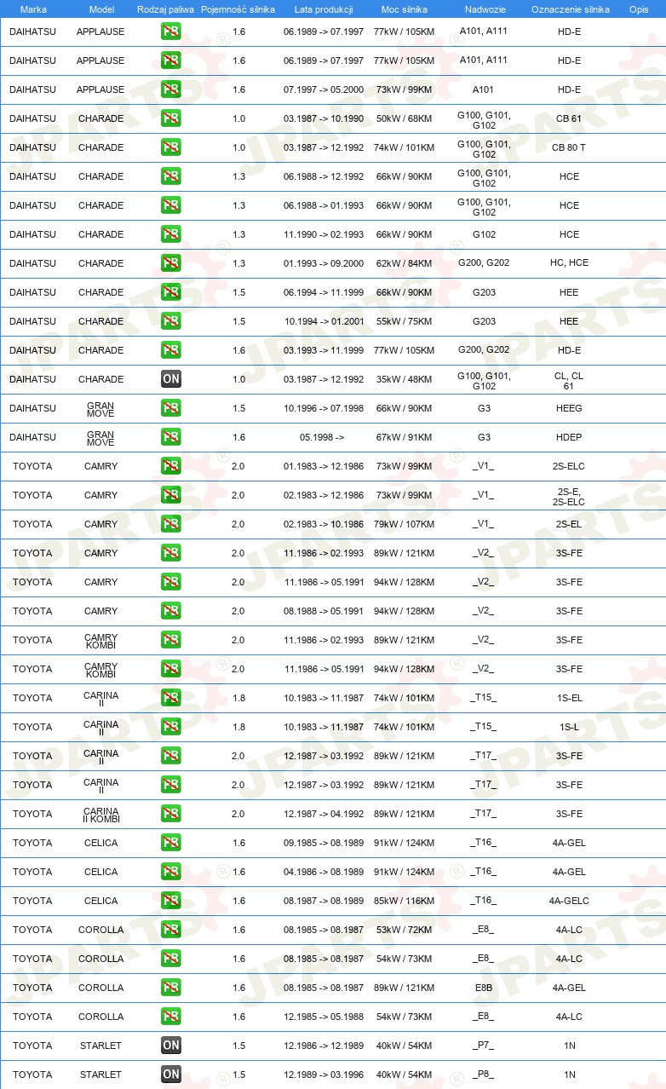666x1089 pixels.
Task: Select the _P8_ body code cell
Action: [484, 1075]
